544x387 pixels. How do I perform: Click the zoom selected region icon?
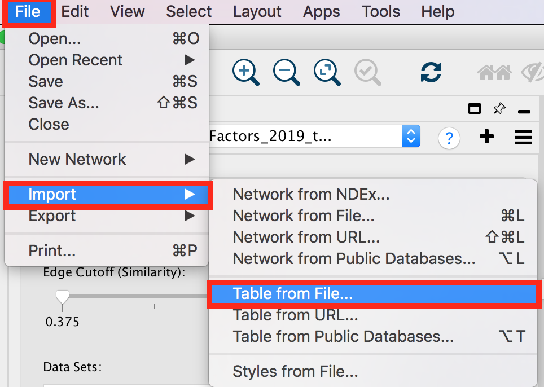367,72
